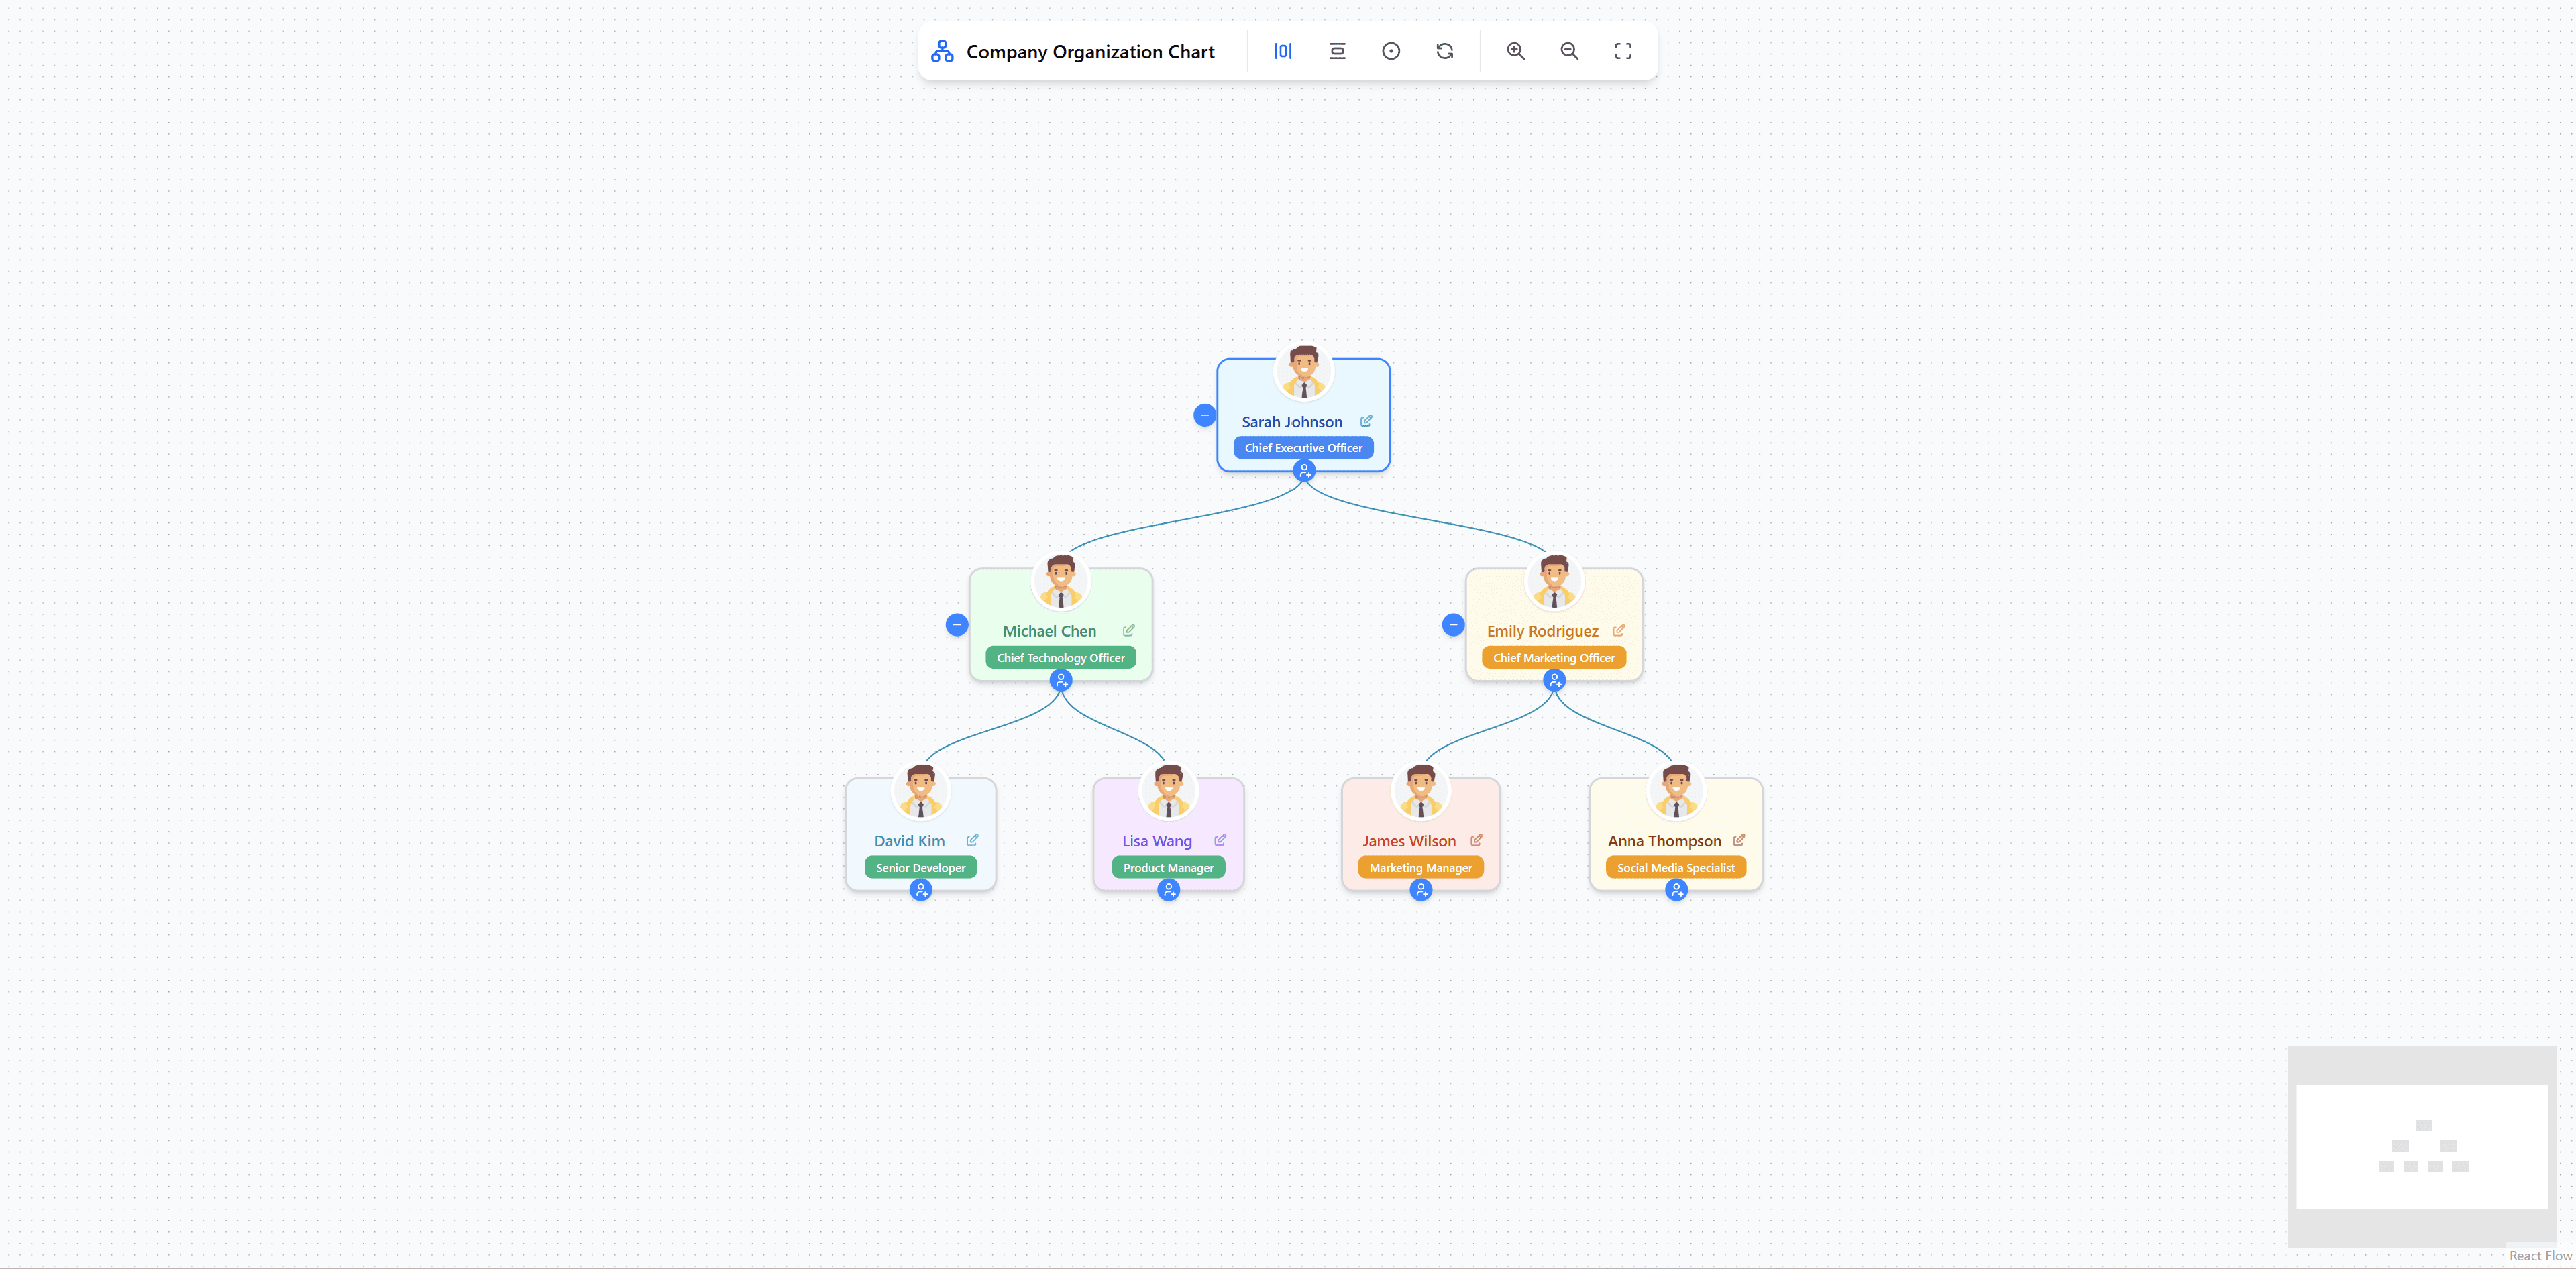Image resolution: width=2576 pixels, height=1269 pixels.
Task: Select the vertical layout icon in the toolbar
Action: tap(1337, 50)
